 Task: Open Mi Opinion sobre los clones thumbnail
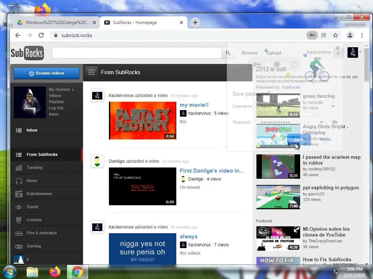click(278, 238)
